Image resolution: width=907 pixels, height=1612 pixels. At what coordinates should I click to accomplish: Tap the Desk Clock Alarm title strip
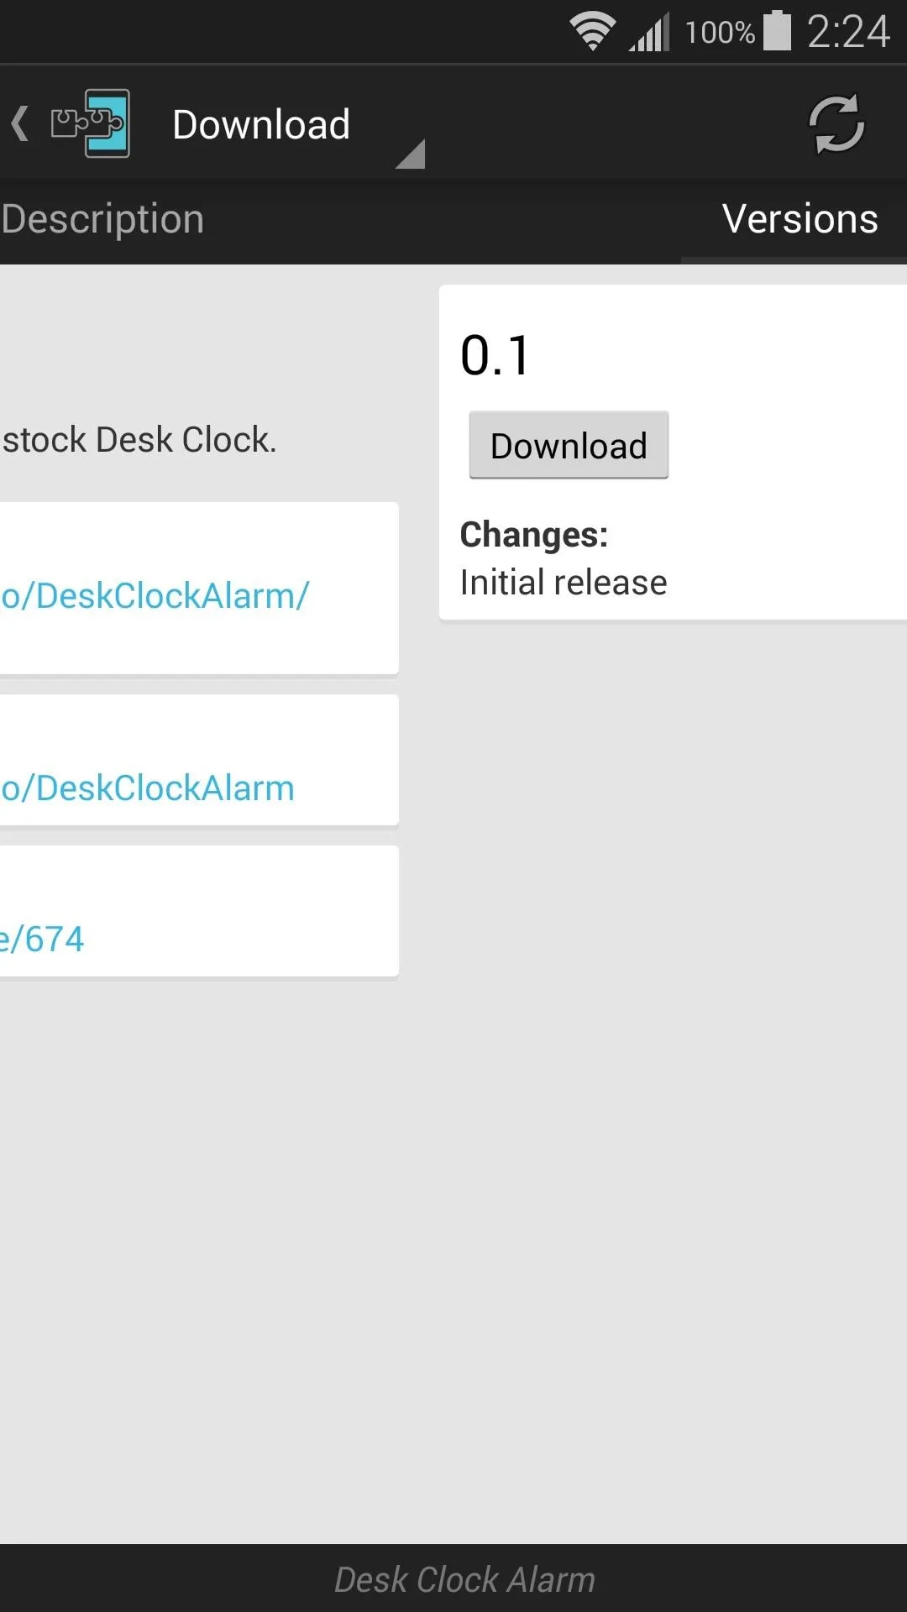[464, 1579]
